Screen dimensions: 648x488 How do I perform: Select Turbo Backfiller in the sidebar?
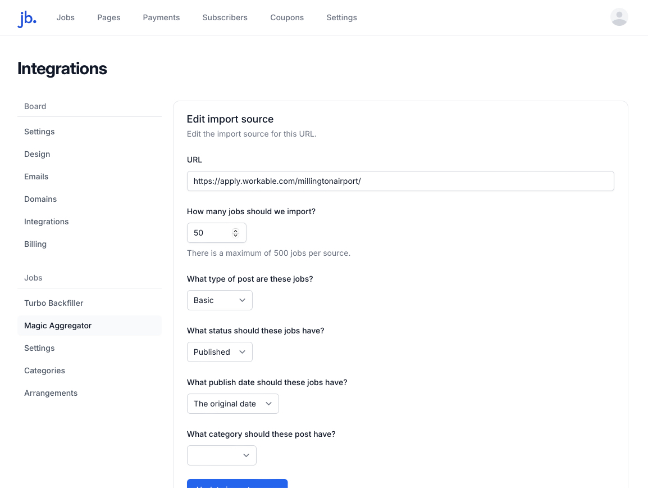tap(53, 303)
